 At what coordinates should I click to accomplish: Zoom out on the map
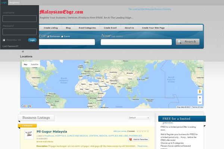tap(200, 102)
